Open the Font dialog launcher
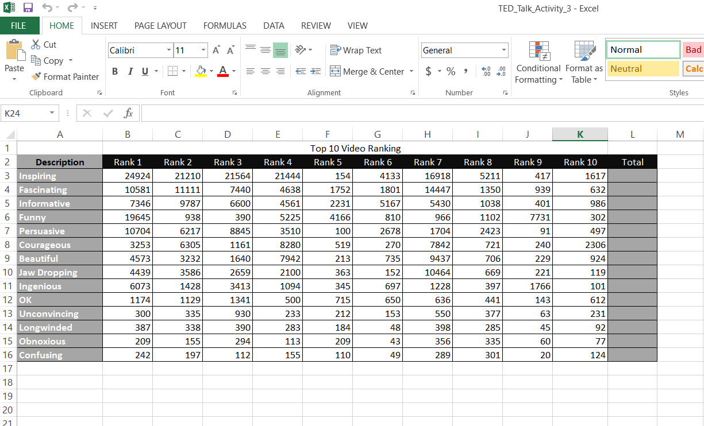Image resolution: width=704 pixels, height=426 pixels. click(234, 92)
